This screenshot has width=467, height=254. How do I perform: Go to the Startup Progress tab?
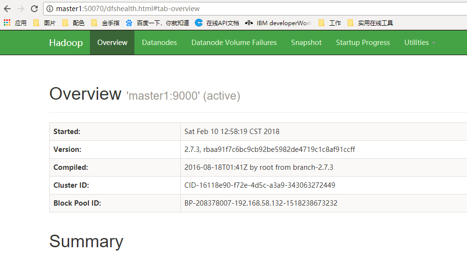(x=363, y=43)
